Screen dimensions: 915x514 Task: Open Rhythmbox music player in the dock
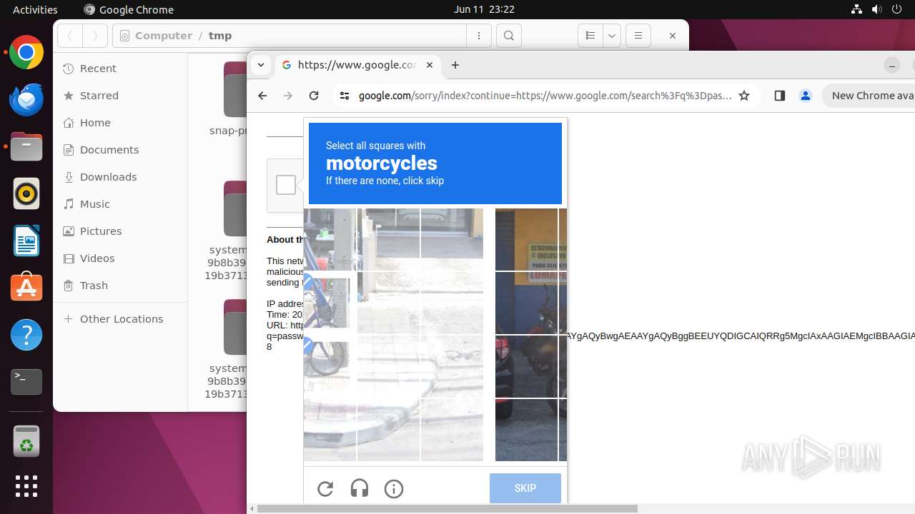click(26, 193)
